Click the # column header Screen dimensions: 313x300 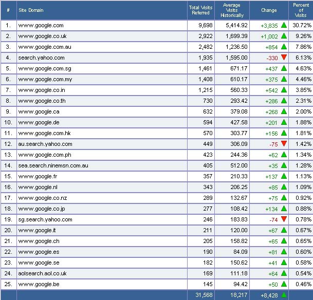(x=8, y=10)
